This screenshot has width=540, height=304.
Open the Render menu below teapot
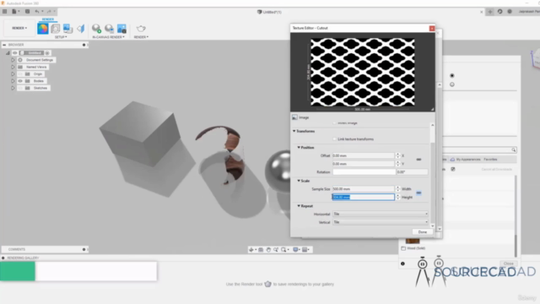[x=141, y=37]
